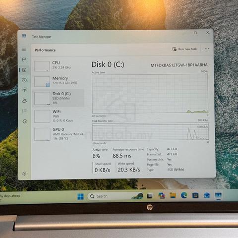Select WiFi in the performance list
The image size is (238, 238).
click(58, 116)
